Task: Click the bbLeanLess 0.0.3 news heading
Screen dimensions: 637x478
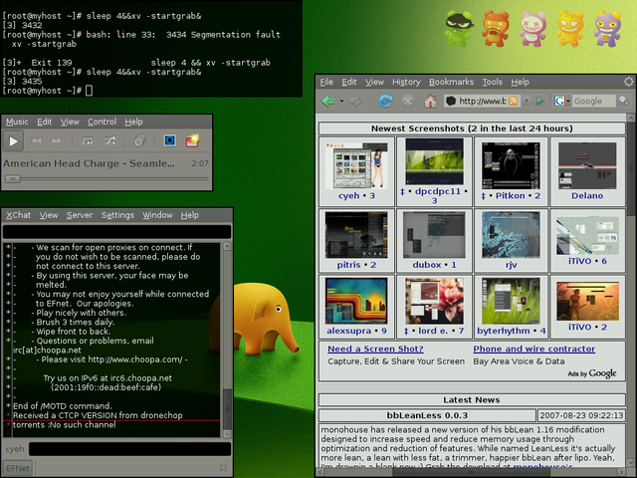Action: coord(427,415)
